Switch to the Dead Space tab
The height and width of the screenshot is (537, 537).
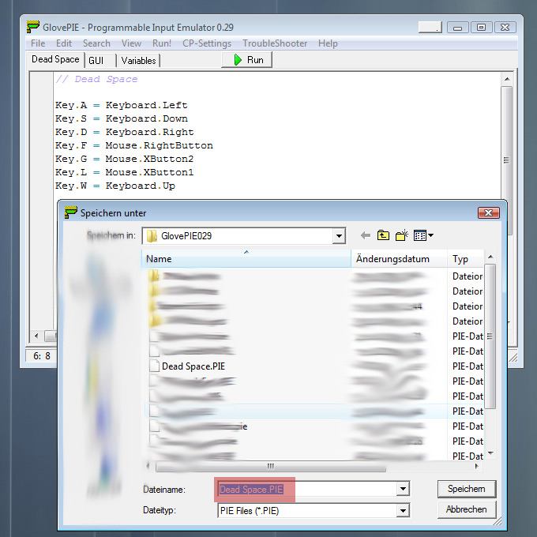click(x=55, y=59)
